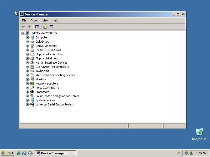Click the System devices icon
Viewport: 210px width, 157px height.
click(x=32, y=100)
